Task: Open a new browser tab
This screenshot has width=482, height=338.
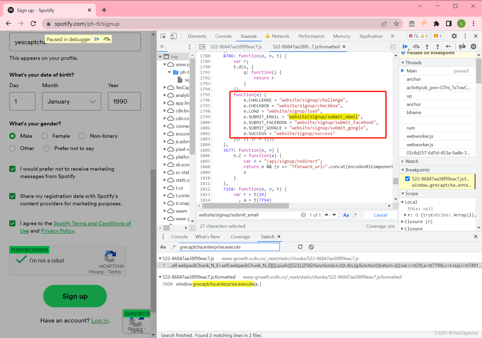Action: tap(104, 10)
